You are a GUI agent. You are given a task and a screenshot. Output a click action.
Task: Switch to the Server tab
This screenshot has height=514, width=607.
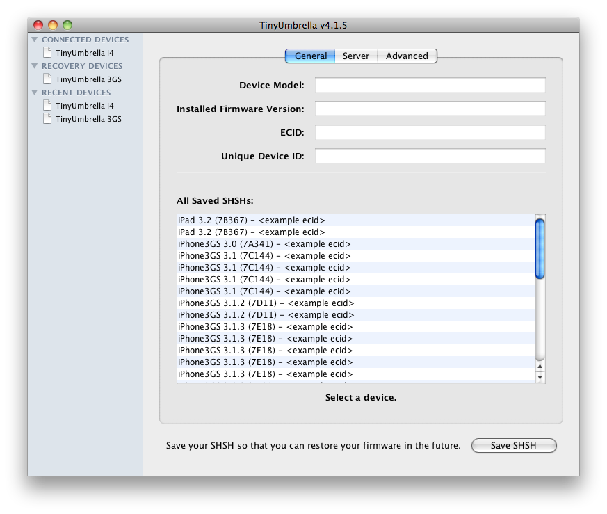pos(356,56)
